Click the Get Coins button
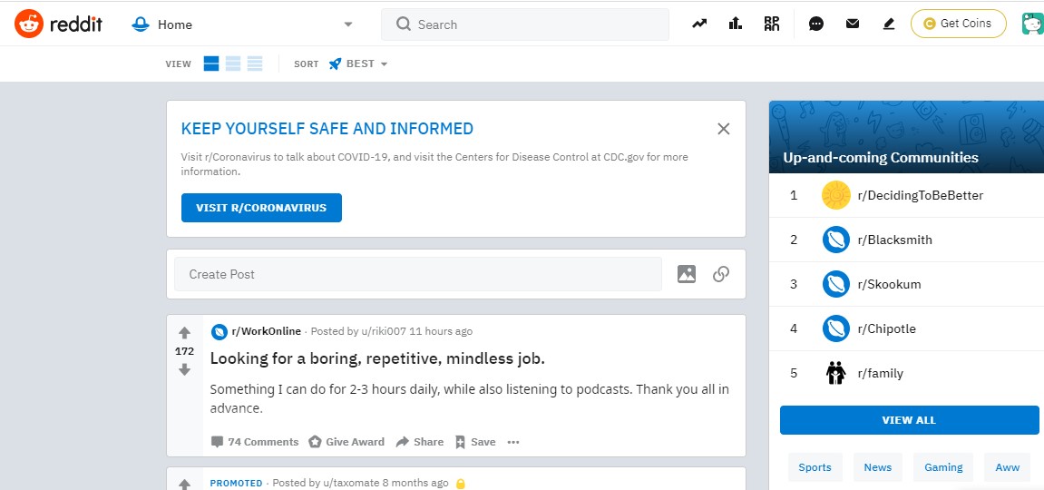 click(x=958, y=24)
